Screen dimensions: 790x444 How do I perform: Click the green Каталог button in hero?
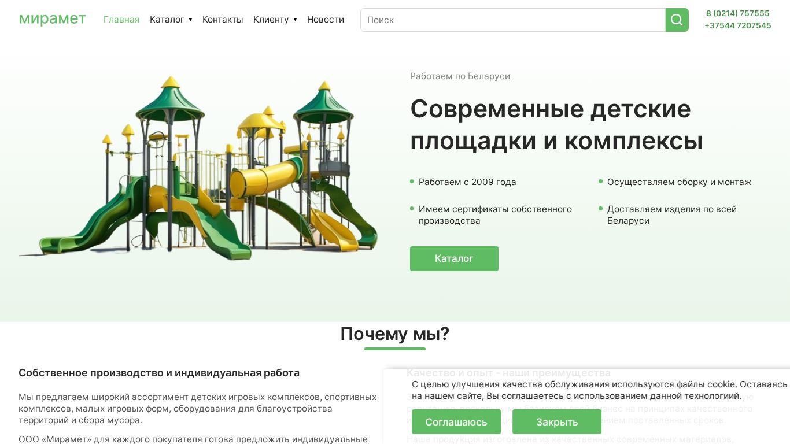pos(454,258)
